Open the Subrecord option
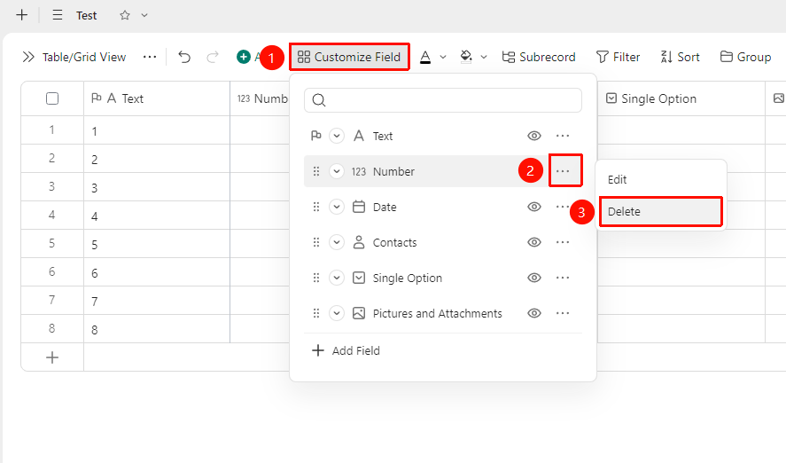Screen dimensions: 786x463 coord(539,57)
